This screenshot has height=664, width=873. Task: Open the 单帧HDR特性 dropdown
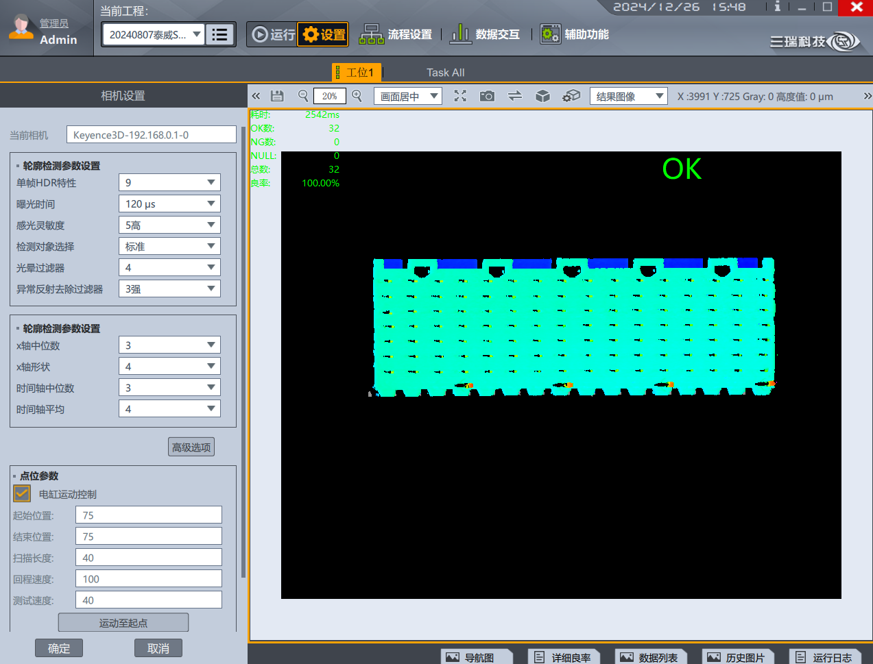169,182
